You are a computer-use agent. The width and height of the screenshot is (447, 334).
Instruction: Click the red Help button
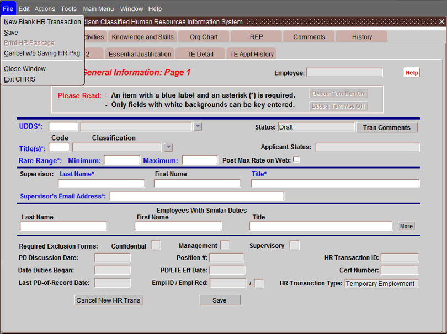(x=412, y=73)
